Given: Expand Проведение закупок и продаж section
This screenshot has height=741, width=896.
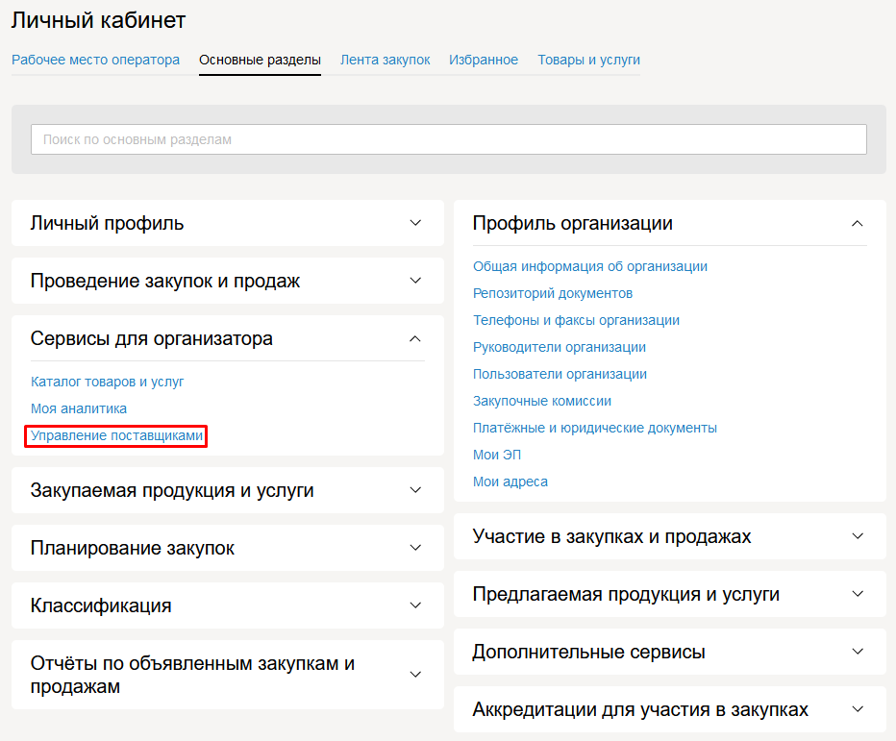Looking at the screenshot, I should [x=415, y=281].
